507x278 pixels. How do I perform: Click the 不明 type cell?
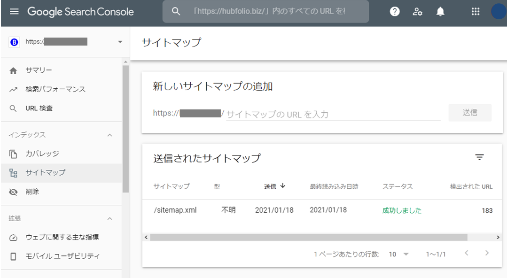pos(229,210)
